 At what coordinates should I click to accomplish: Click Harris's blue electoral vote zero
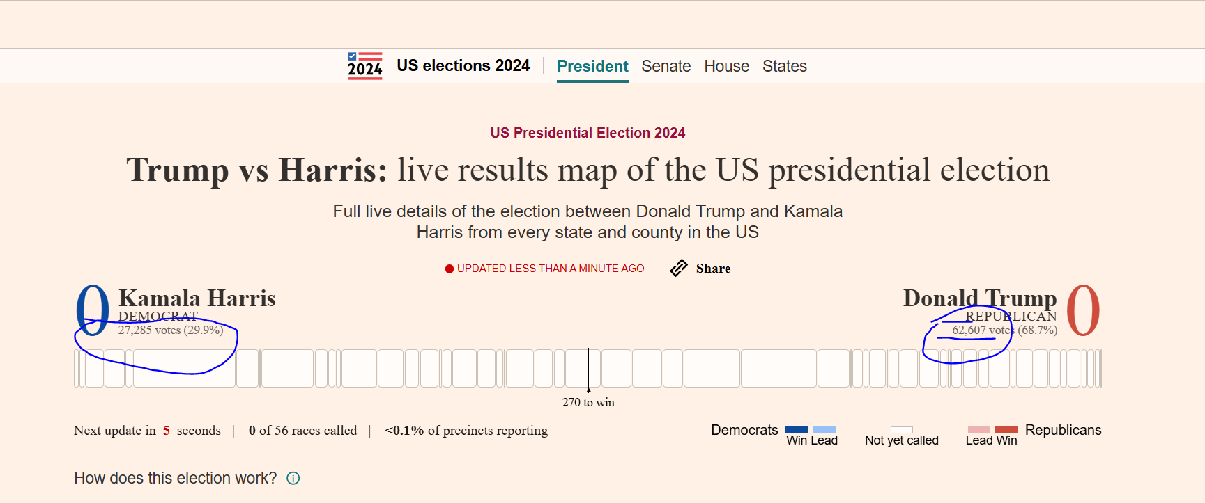pos(93,310)
